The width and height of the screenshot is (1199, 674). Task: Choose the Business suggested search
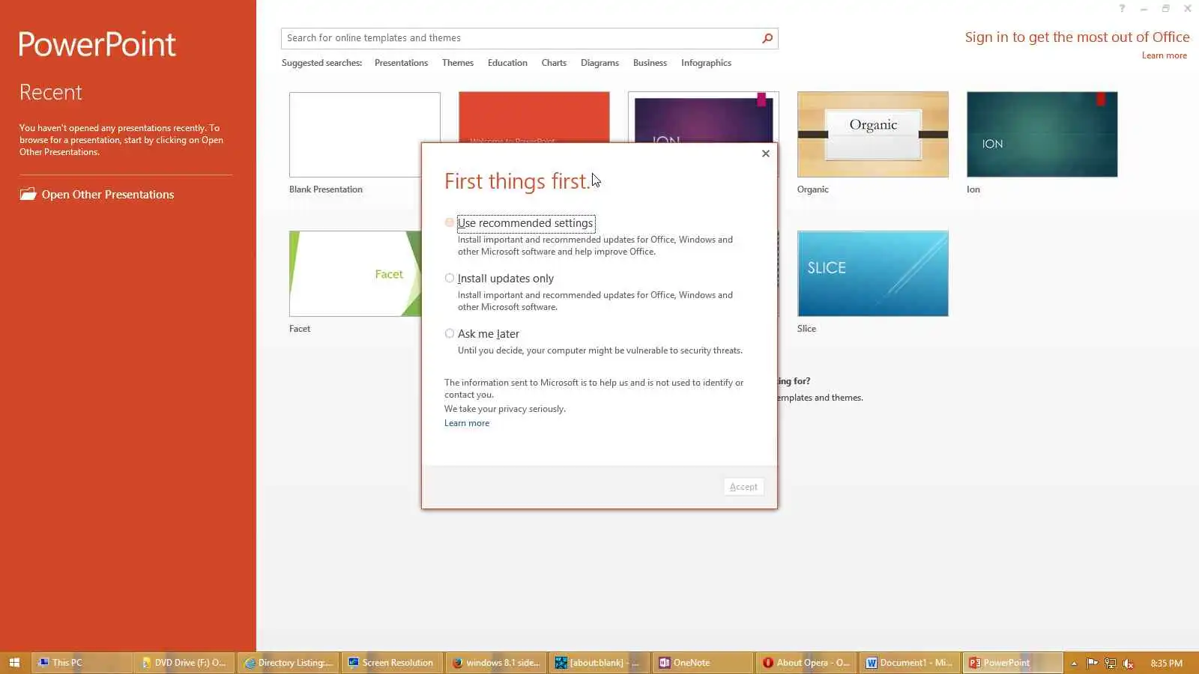tap(650, 63)
